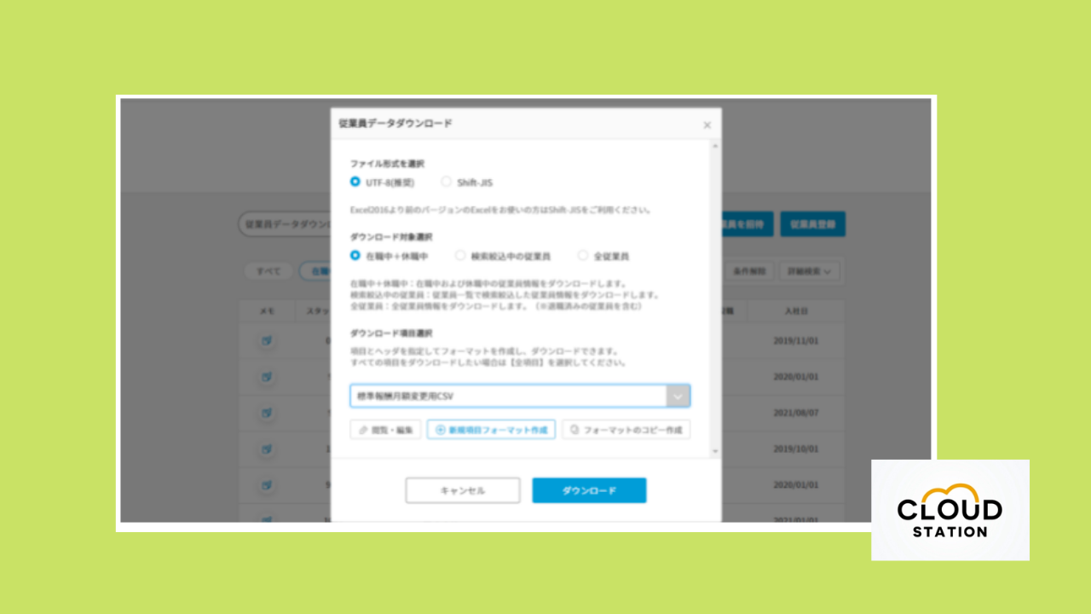Viewport: 1091px width, 614px height.
Task: Click the memo icon in the 2021/08/07 row
Action: pos(267,413)
